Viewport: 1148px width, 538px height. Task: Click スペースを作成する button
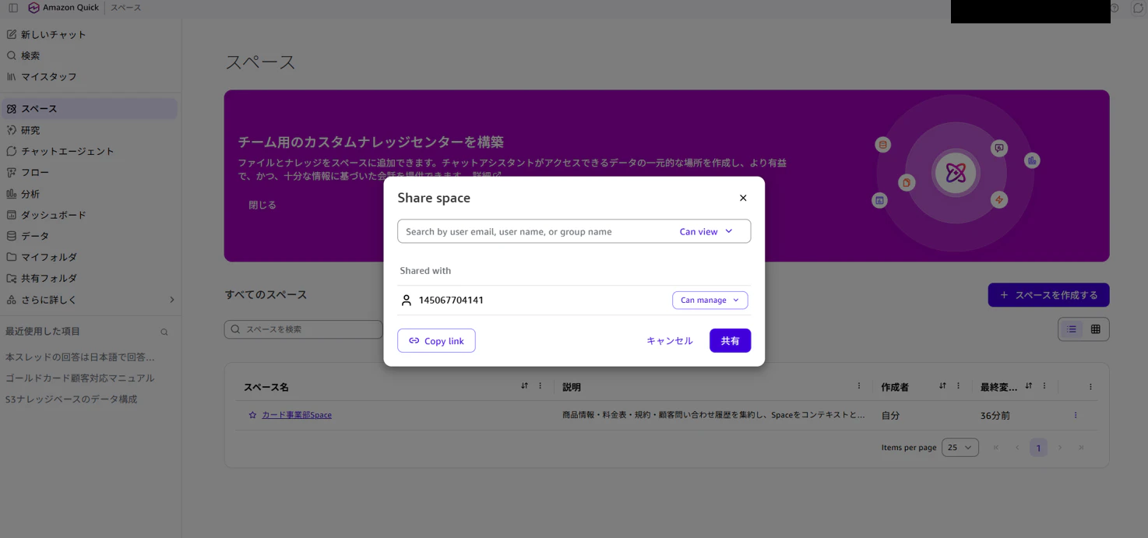pyautogui.click(x=1048, y=295)
